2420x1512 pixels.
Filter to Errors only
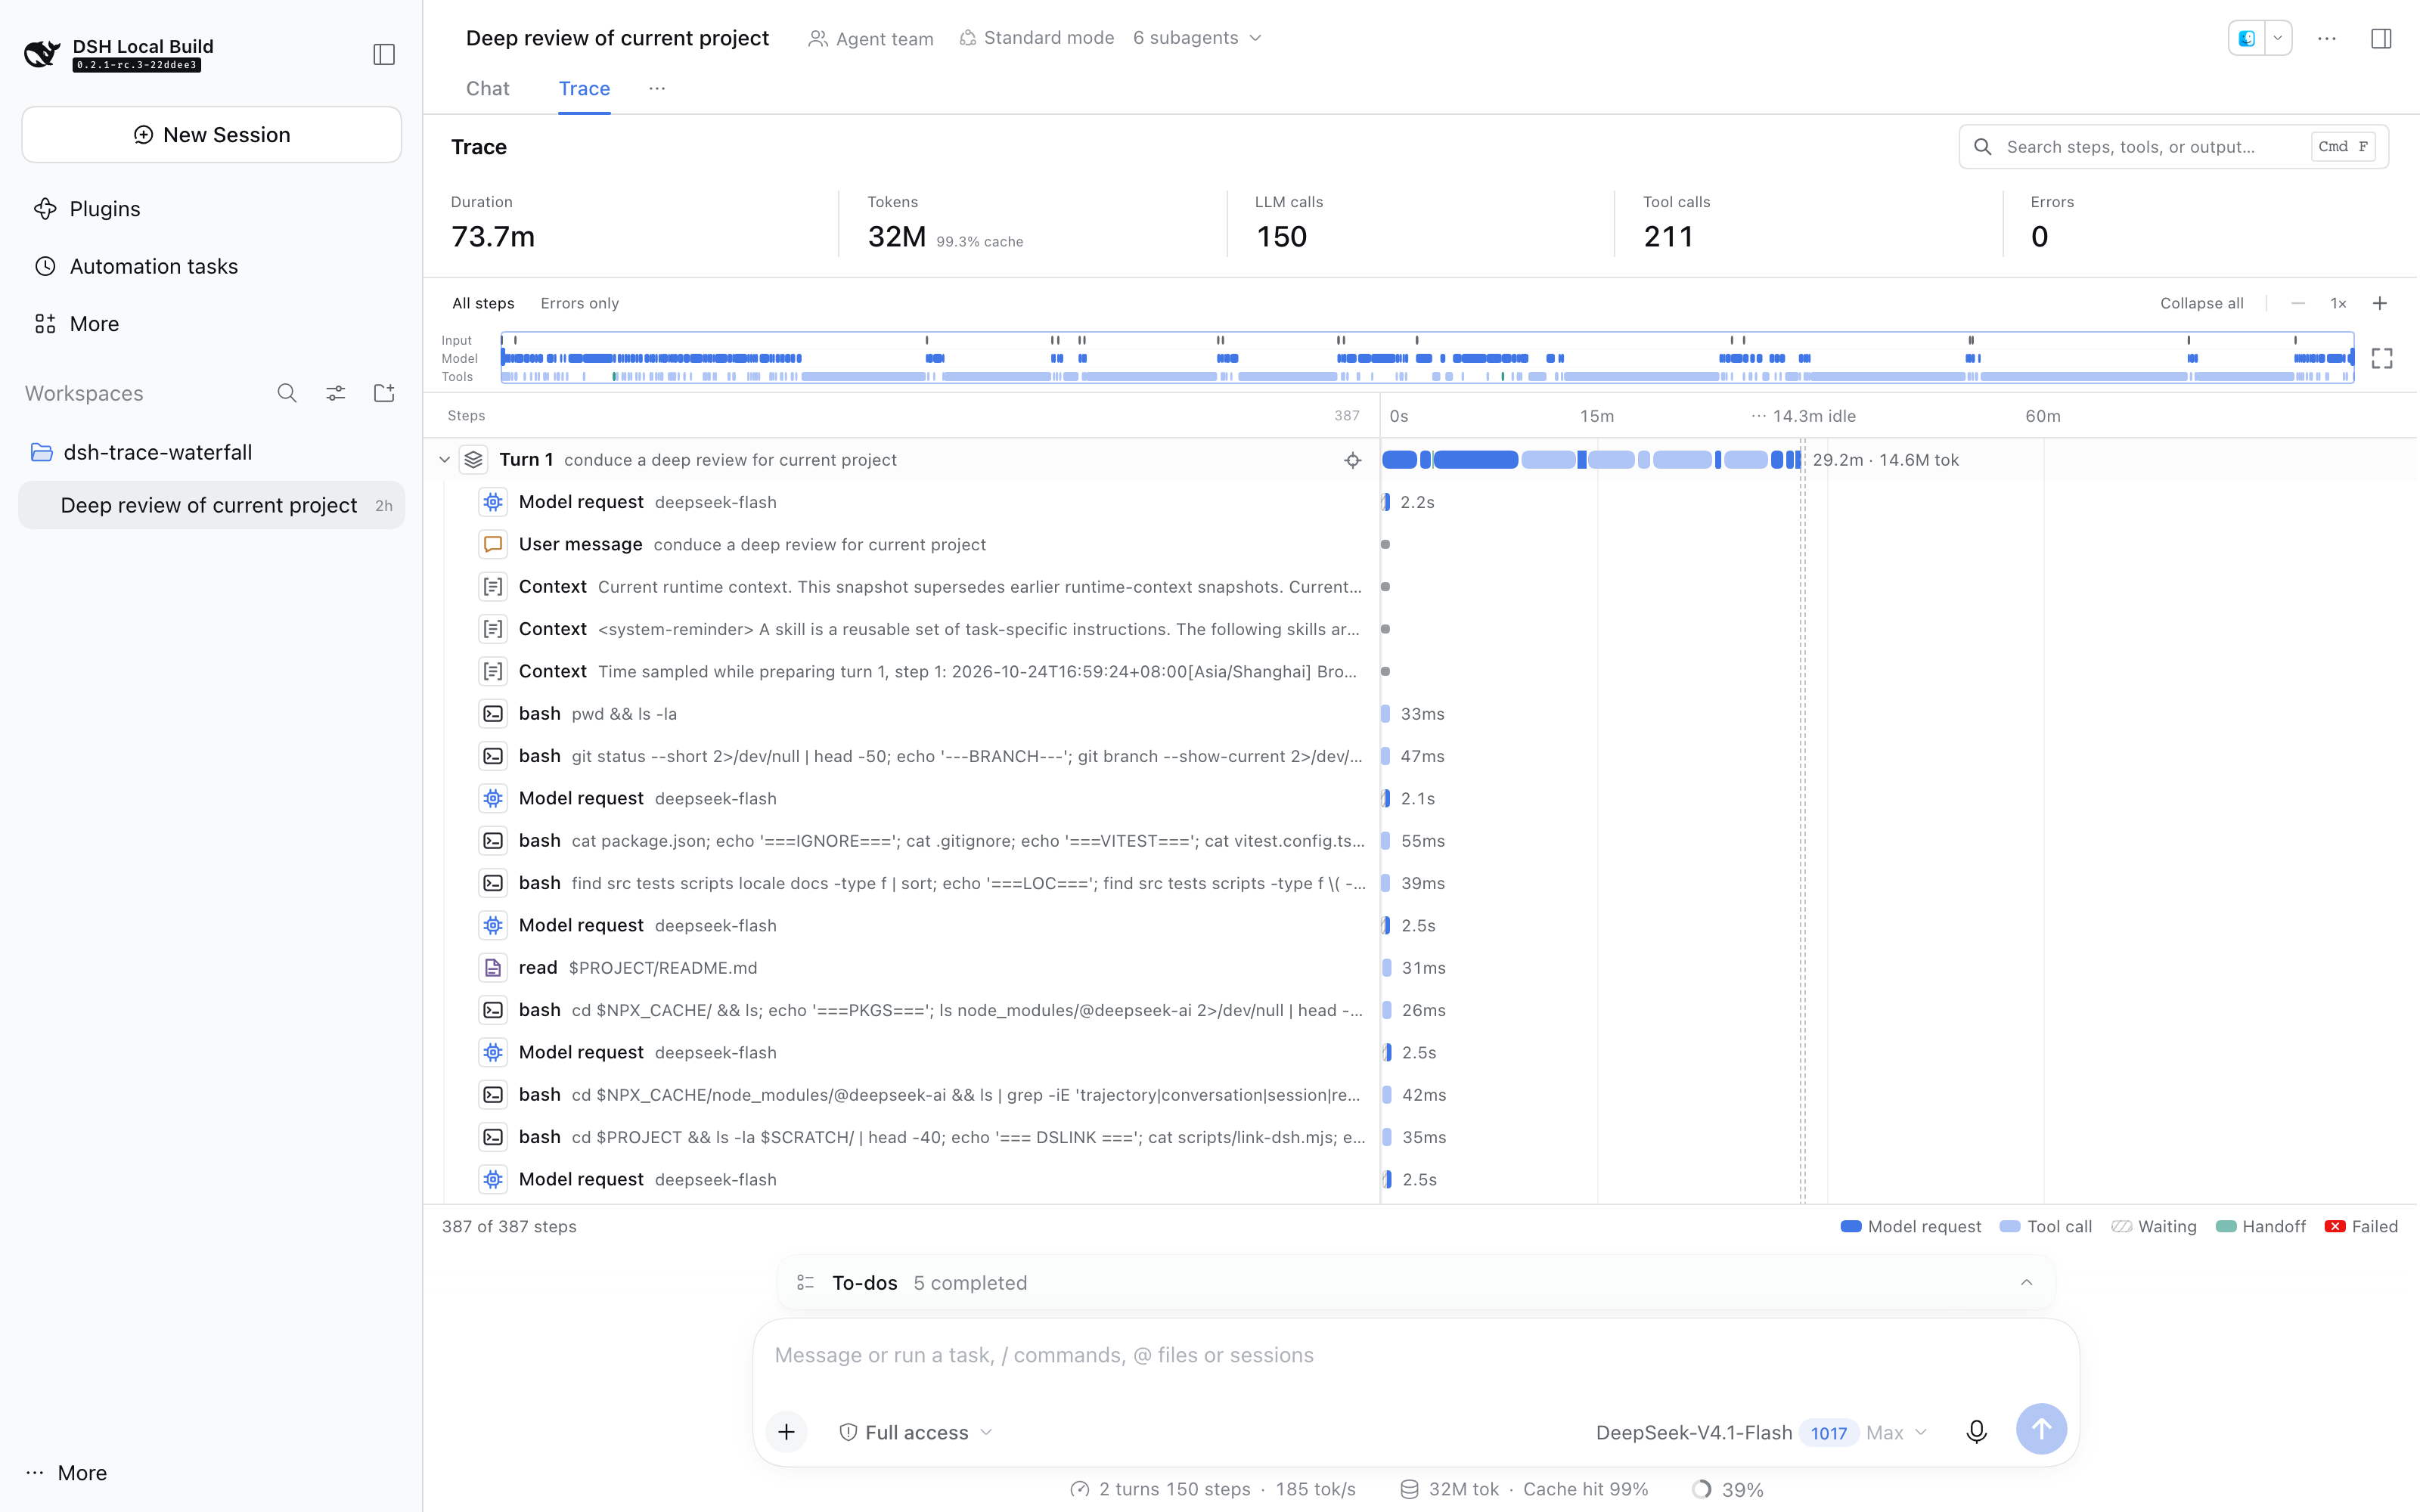click(x=580, y=303)
